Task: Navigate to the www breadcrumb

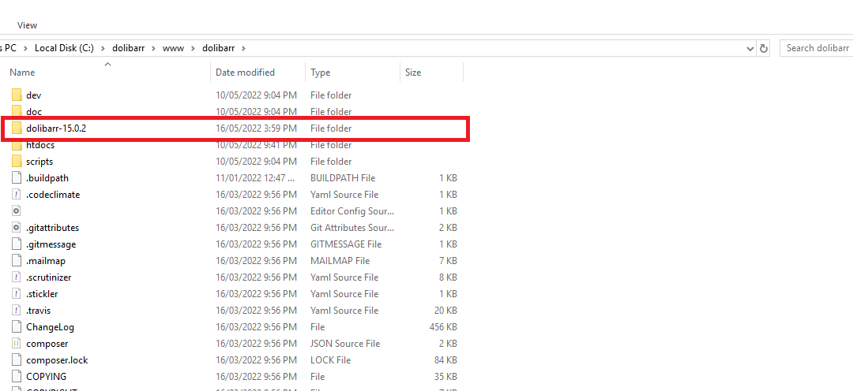Action: pos(173,48)
